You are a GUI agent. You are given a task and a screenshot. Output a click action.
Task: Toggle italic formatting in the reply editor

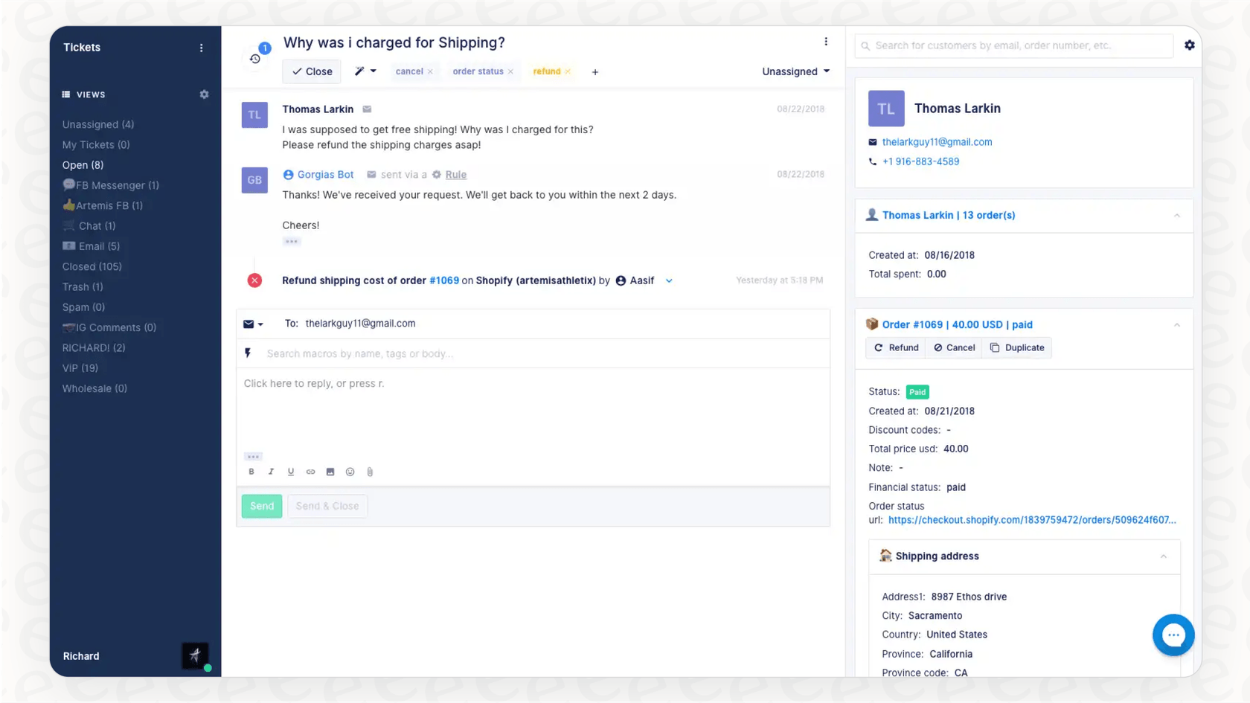(x=271, y=472)
